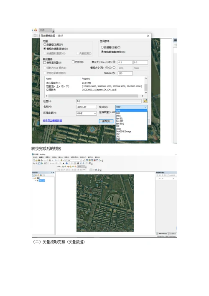
Task: Click the Full Extent globe icon
Action: click(x=42, y=163)
